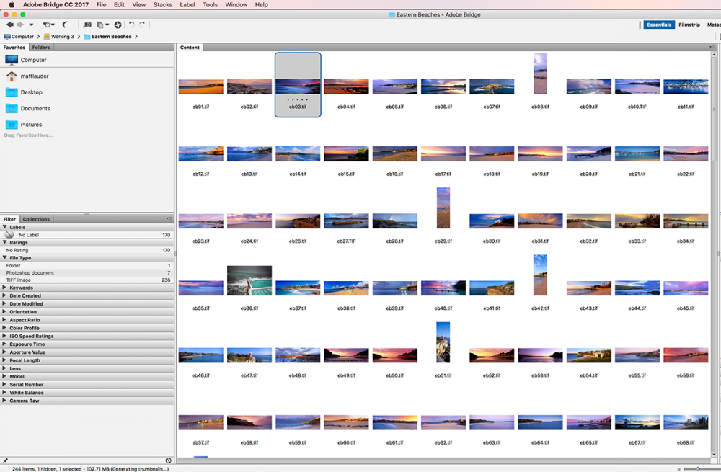The width and height of the screenshot is (721, 472).
Task: Click the Essentials workspace button
Action: click(658, 24)
